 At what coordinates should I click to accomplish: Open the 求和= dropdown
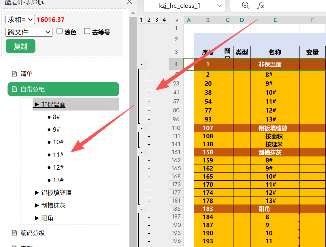20,20
